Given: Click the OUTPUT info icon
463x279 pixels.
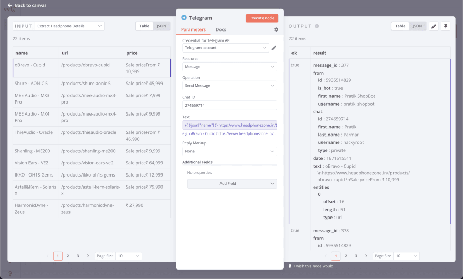Looking at the screenshot, I should click(317, 26).
